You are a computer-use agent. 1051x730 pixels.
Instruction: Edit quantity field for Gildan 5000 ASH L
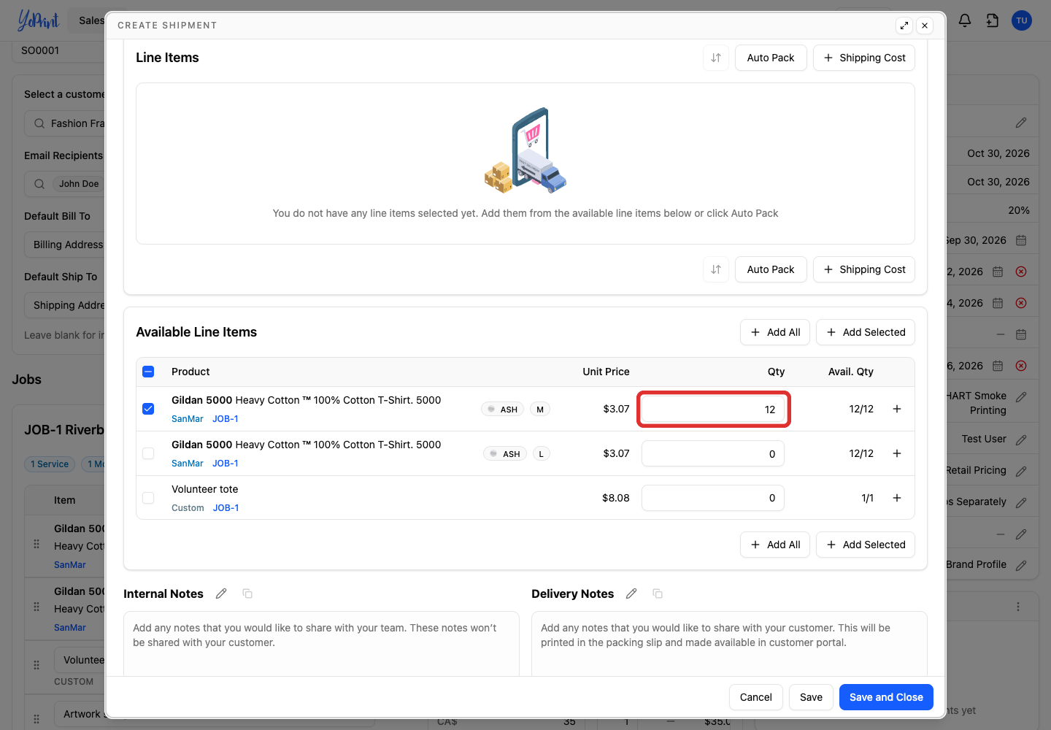point(713,453)
